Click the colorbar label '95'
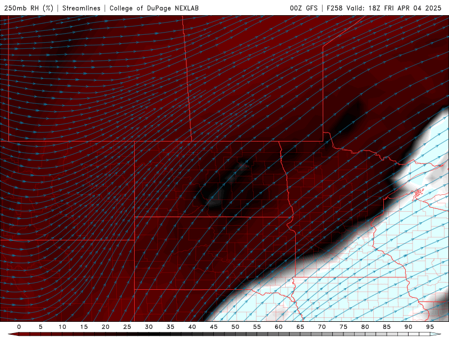449x337 pixels. tap(430, 327)
